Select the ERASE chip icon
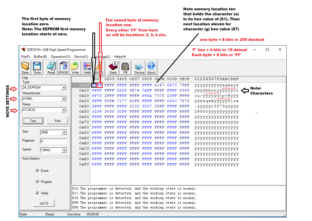 [63, 67]
